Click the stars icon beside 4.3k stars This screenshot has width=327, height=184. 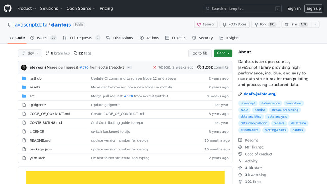tap(240, 168)
